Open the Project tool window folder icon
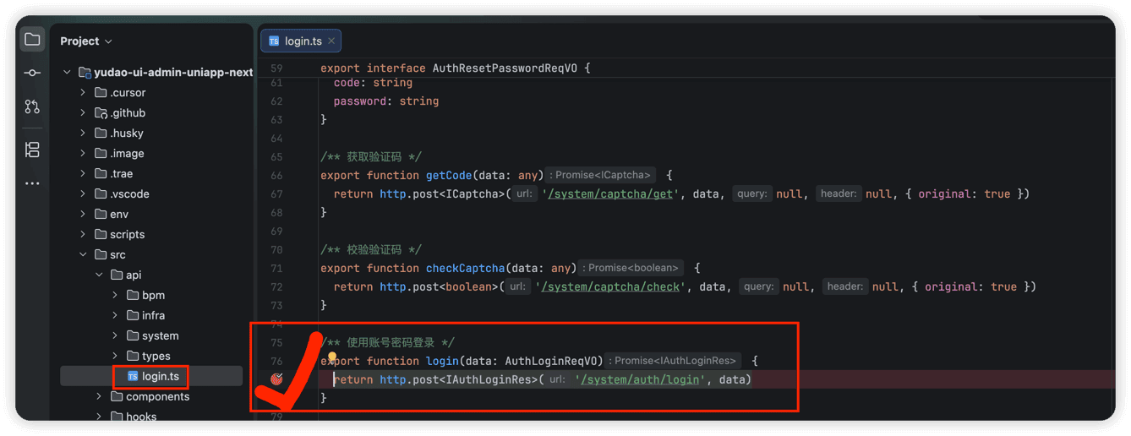This screenshot has height=436, width=1131. pyautogui.click(x=32, y=40)
